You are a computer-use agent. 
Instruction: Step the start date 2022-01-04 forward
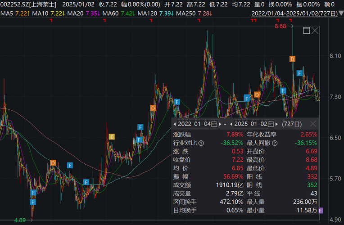pos(220,124)
